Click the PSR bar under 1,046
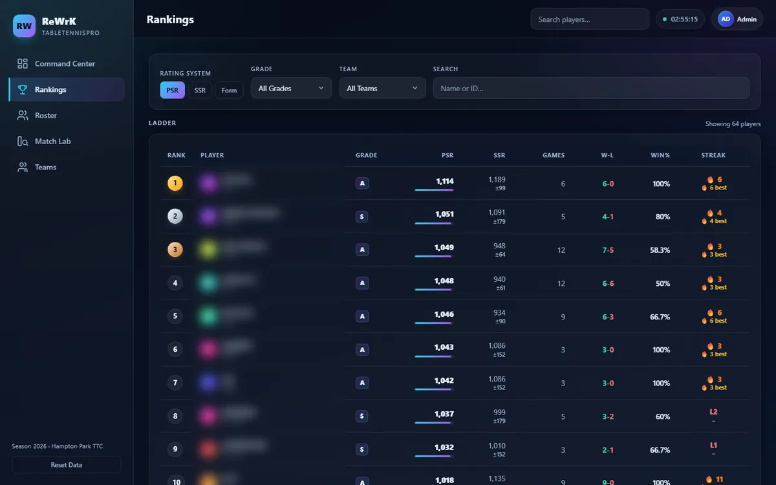 [434, 323]
